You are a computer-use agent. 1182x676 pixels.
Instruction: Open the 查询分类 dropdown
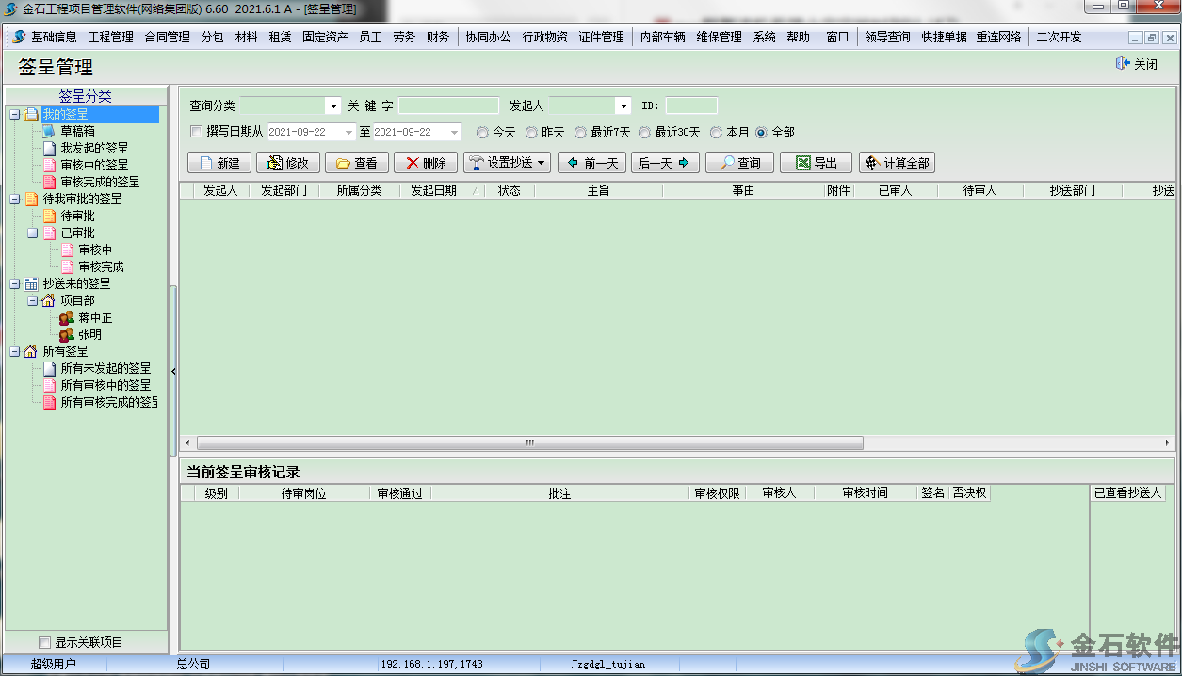point(332,105)
